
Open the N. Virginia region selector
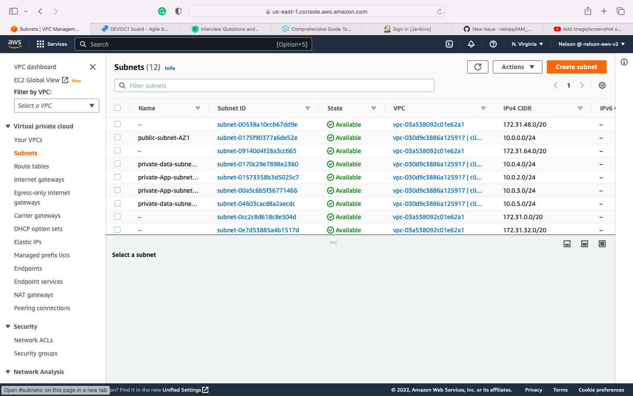pyautogui.click(x=527, y=44)
